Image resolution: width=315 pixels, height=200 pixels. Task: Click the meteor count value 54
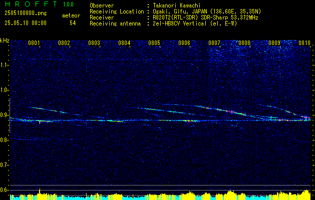coord(73,23)
